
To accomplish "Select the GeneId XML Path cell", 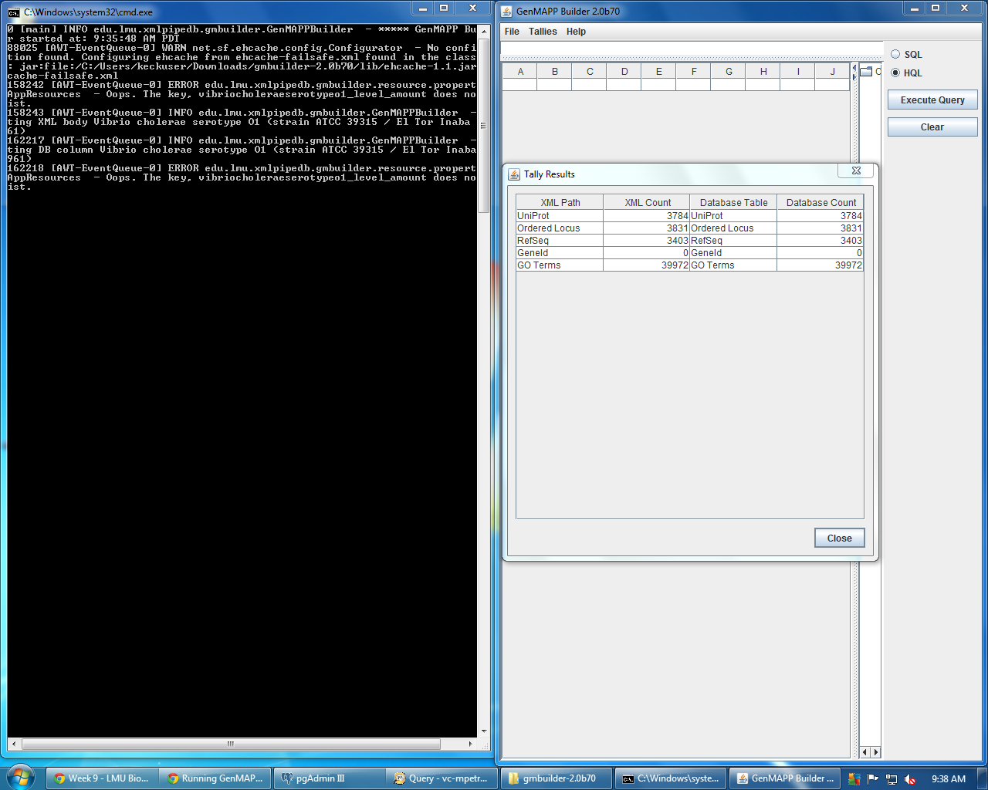I will pos(560,253).
